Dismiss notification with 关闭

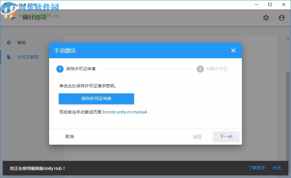pos(277,168)
